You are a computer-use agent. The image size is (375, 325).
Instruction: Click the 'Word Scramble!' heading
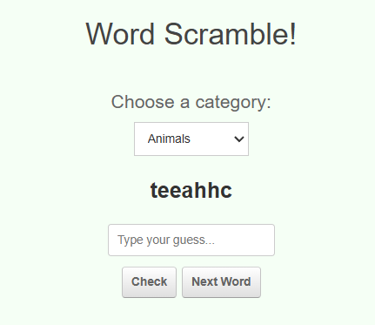pyautogui.click(x=191, y=34)
